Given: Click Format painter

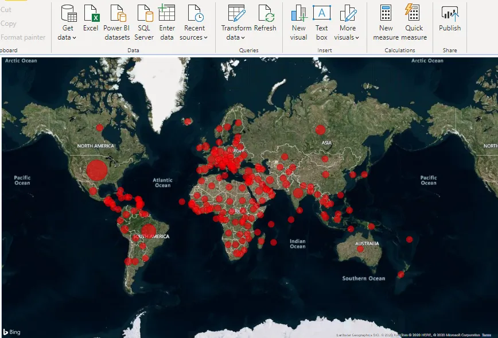Looking at the screenshot, I should pyautogui.click(x=23, y=37).
